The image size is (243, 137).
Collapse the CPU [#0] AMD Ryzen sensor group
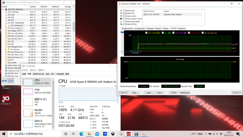3,9
